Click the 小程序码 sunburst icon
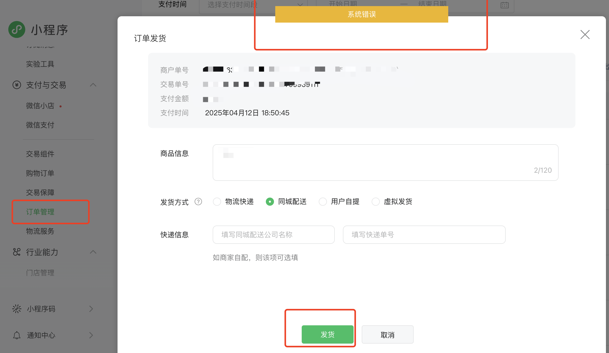The height and width of the screenshot is (353, 609). [x=17, y=309]
